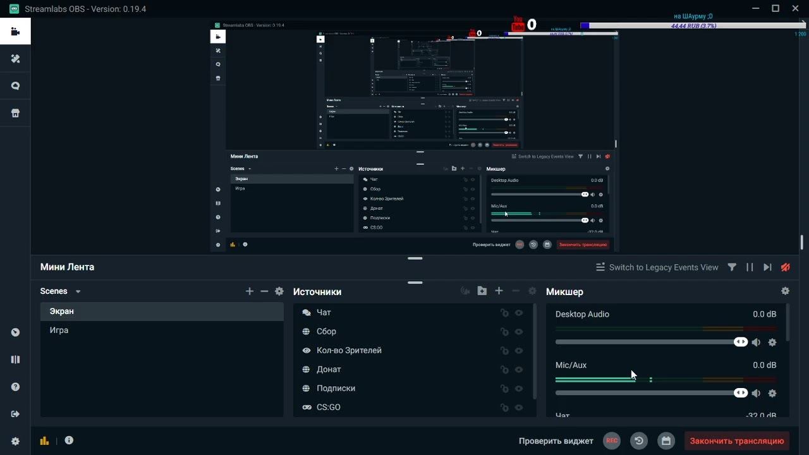This screenshot has height=455, width=809.
Task: Mute the Mic/Aux channel
Action: (756, 393)
